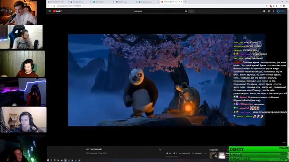289x162 pixels.
Task: Open File Explorer from the taskbar
Action: click(x=58, y=160)
